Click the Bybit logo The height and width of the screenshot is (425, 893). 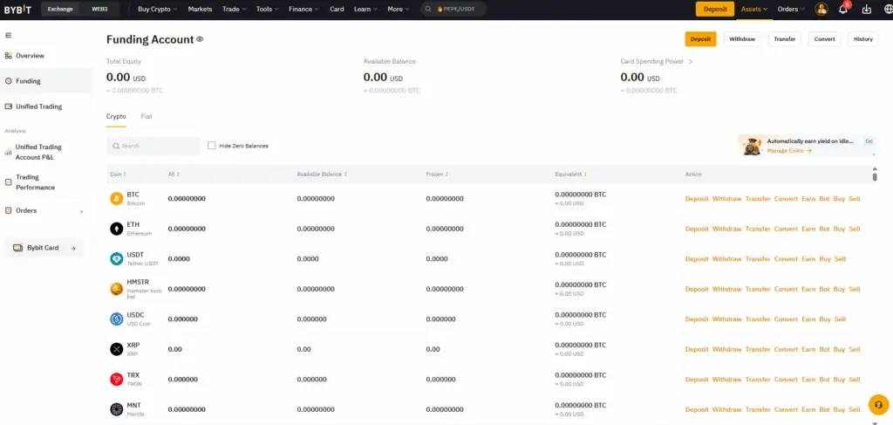coord(17,9)
